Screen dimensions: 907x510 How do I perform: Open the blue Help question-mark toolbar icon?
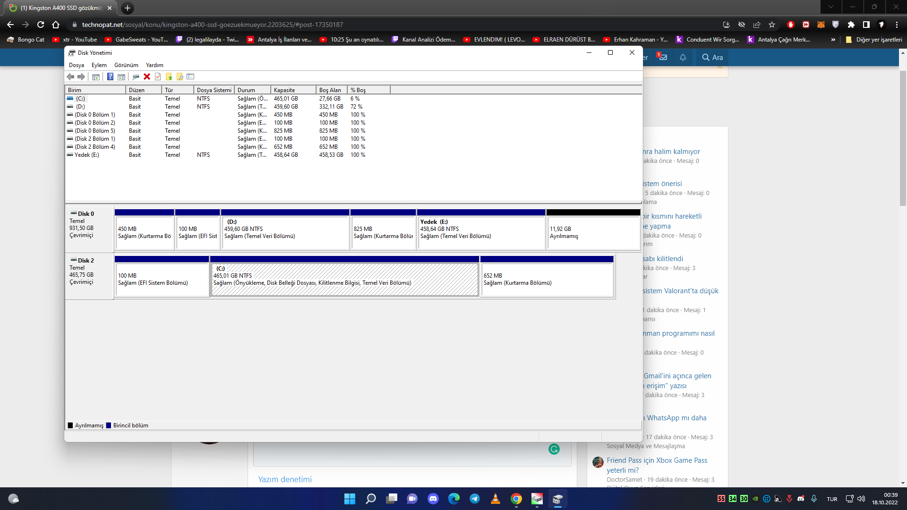[x=110, y=76]
